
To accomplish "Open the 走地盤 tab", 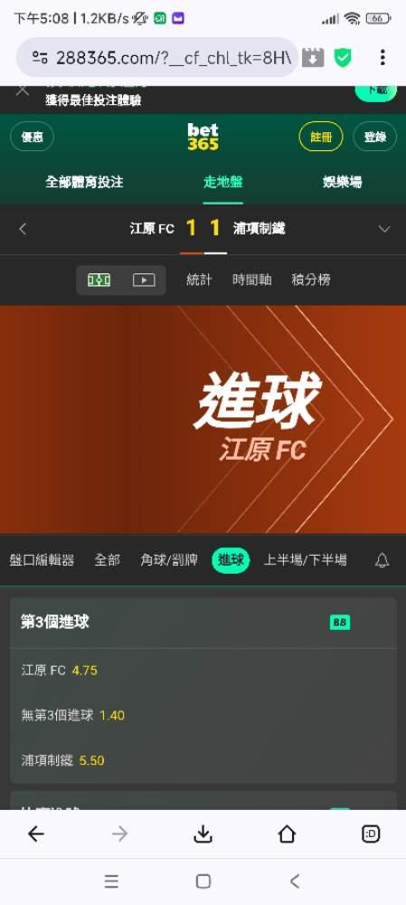I will pyautogui.click(x=222, y=183).
